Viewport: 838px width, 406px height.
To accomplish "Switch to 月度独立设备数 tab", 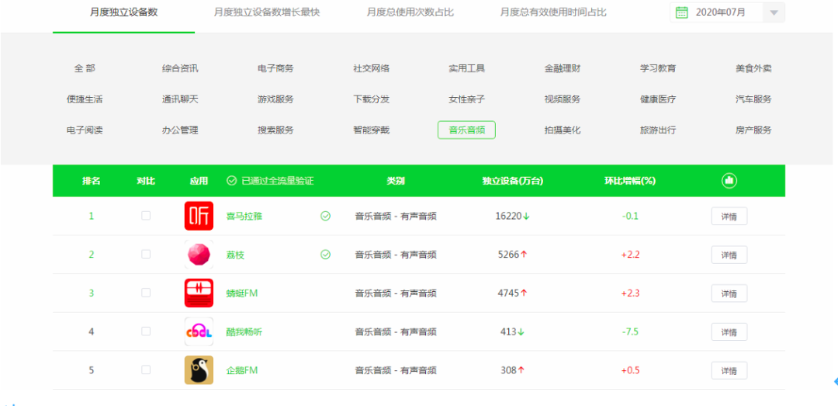I will [124, 12].
